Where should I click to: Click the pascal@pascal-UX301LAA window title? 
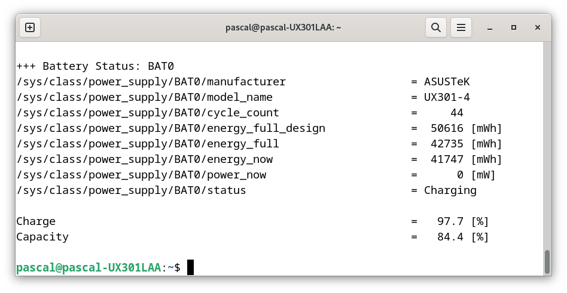click(283, 27)
